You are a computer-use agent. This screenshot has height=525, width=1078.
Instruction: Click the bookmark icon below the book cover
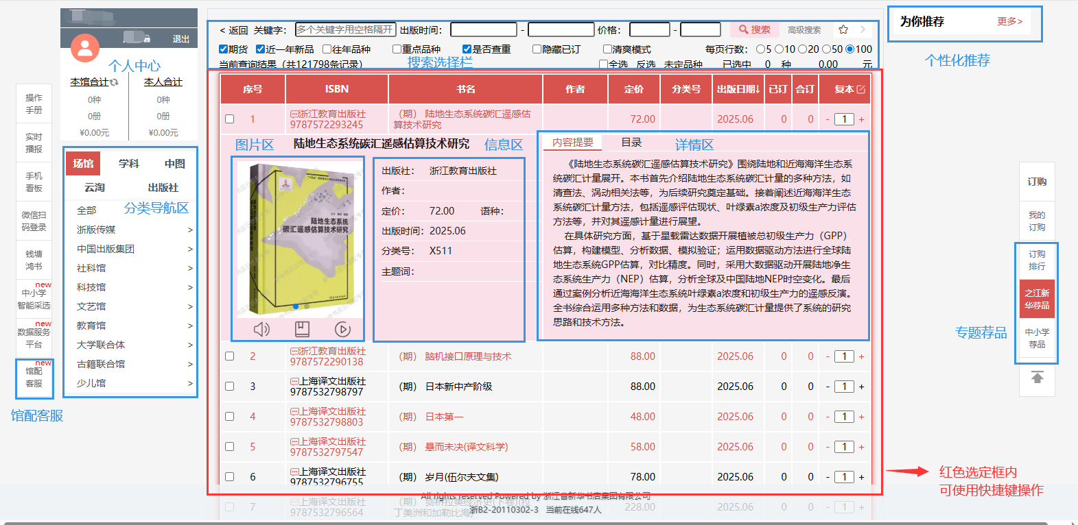coord(302,330)
